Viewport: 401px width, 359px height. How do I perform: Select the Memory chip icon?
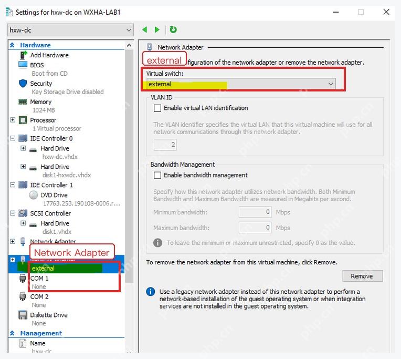pyautogui.click(x=23, y=102)
